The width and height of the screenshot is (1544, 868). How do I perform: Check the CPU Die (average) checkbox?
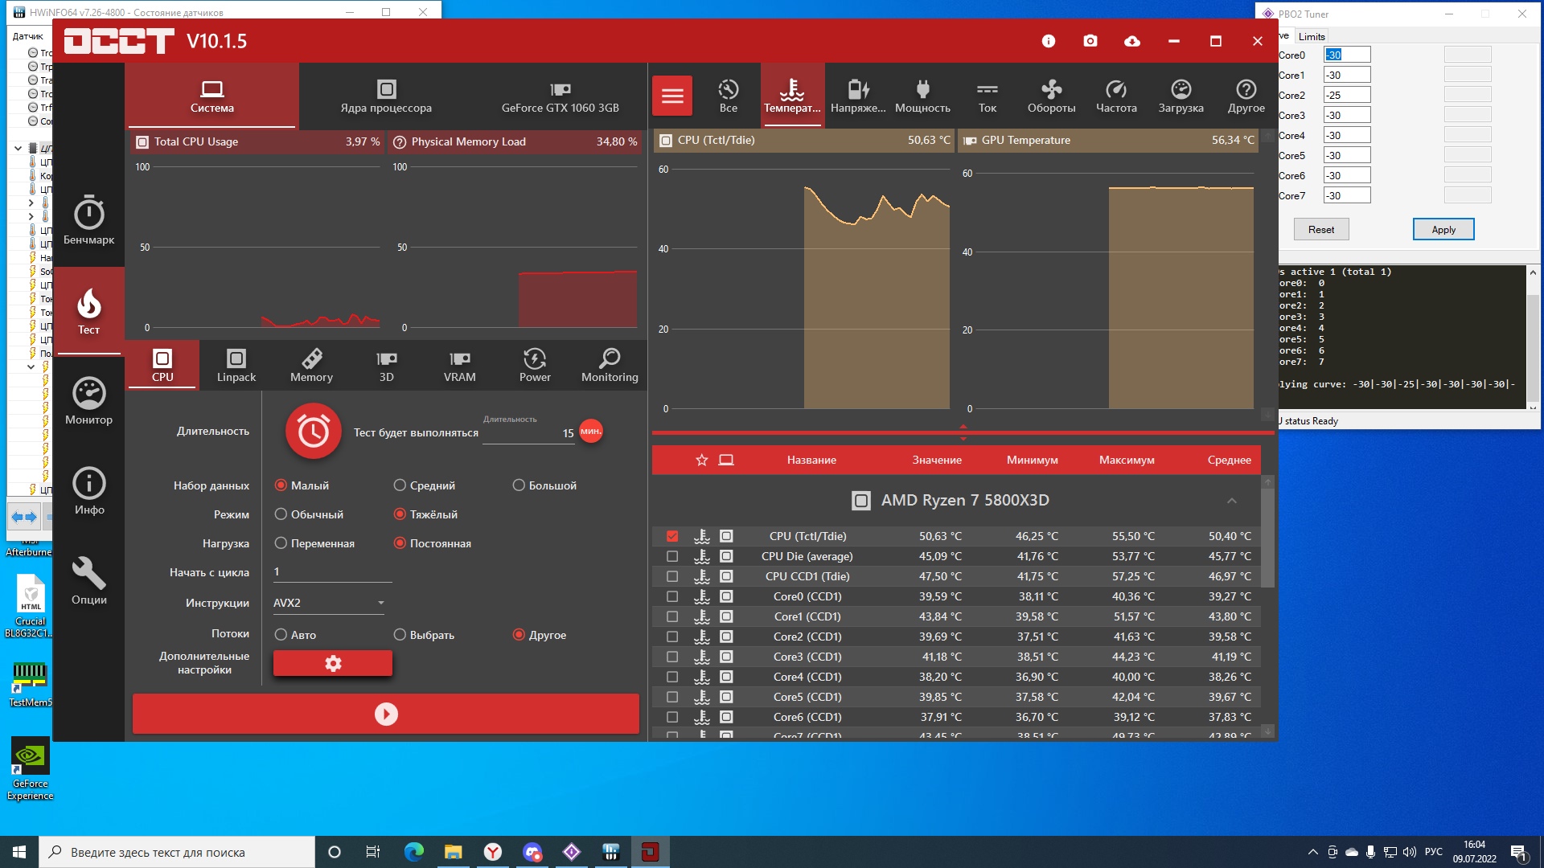click(672, 556)
